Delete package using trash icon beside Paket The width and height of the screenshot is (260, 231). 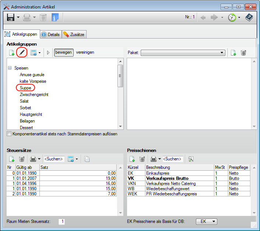[x=243, y=53]
